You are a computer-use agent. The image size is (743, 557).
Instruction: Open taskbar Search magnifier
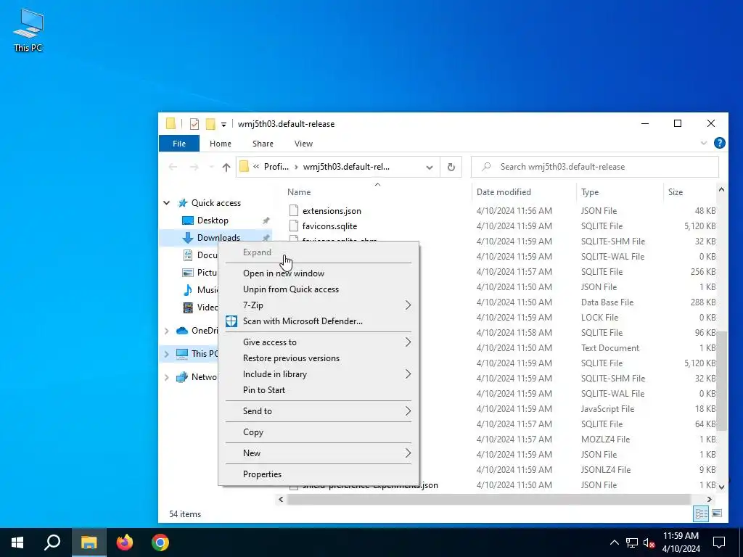point(52,542)
